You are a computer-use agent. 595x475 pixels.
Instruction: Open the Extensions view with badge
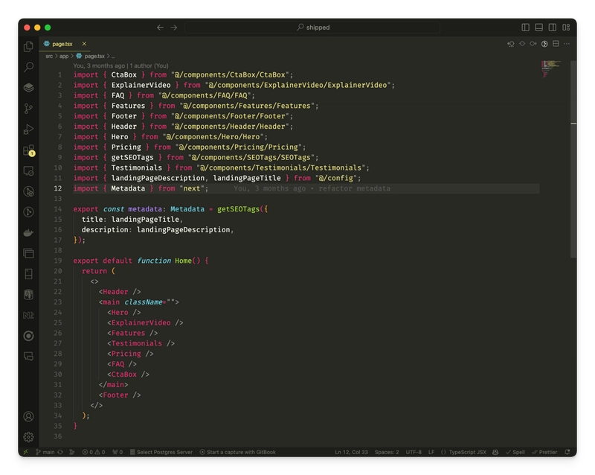pos(28,150)
